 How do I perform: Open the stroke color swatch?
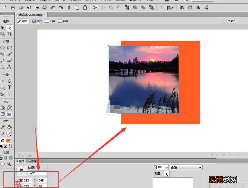tap(9, 134)
